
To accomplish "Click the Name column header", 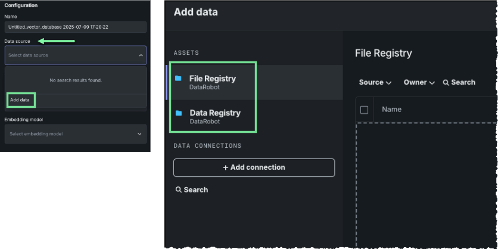I will click(391, 110).
